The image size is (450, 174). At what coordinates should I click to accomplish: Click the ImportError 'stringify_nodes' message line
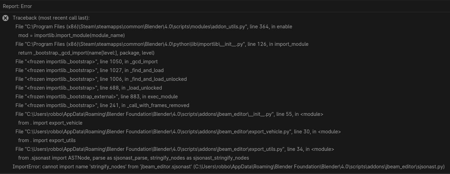click(x=229, y=167)
